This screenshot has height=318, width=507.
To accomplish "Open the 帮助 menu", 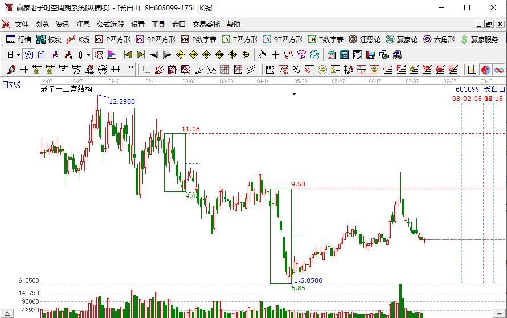I will (234, 25).
